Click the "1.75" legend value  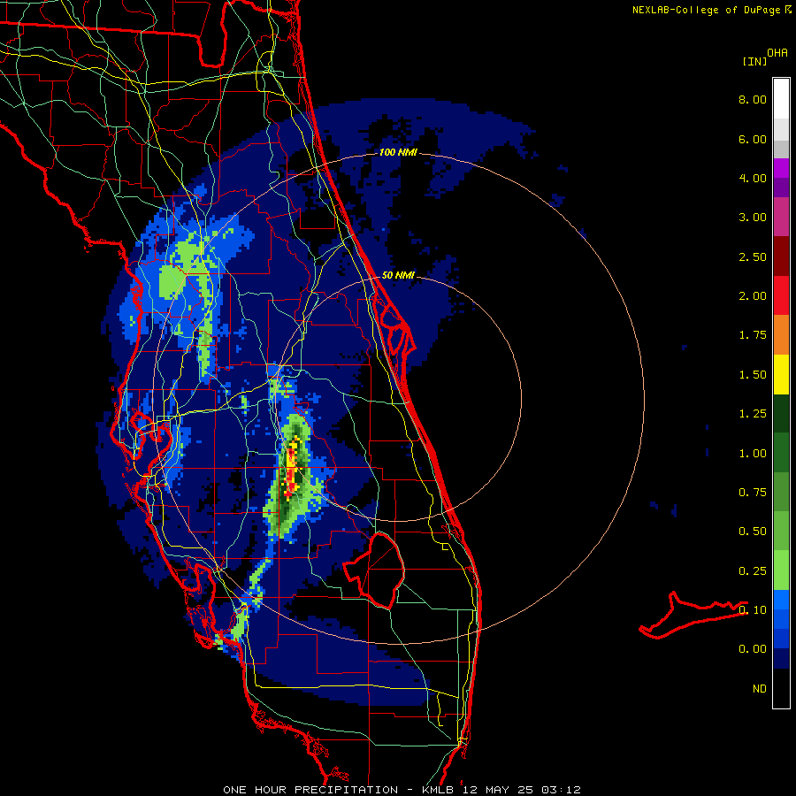coord(753,335)
